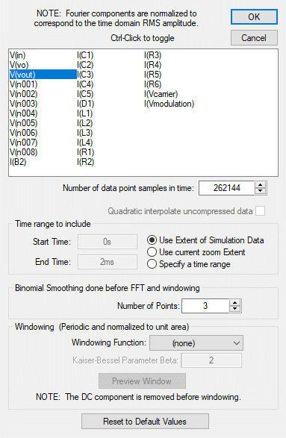Click Reset to Default Values
Screen dimensions: 286x438
coord(145,422)
